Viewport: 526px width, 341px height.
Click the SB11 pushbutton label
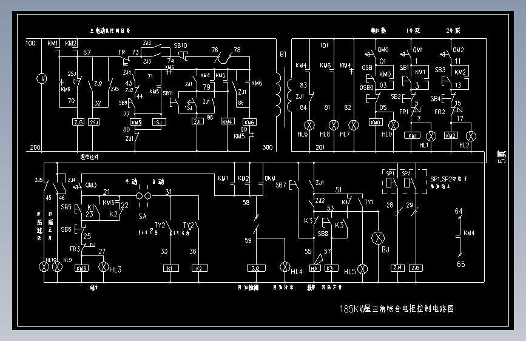pyautogui.click(x=167, y=93)
